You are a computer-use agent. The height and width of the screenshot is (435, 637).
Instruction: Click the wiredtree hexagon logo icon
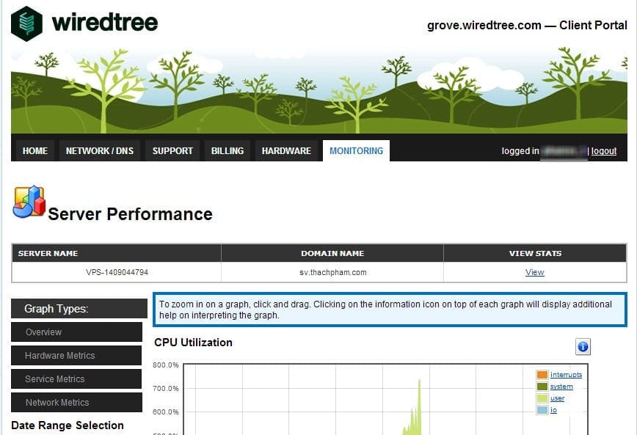[x=26, y=23]
